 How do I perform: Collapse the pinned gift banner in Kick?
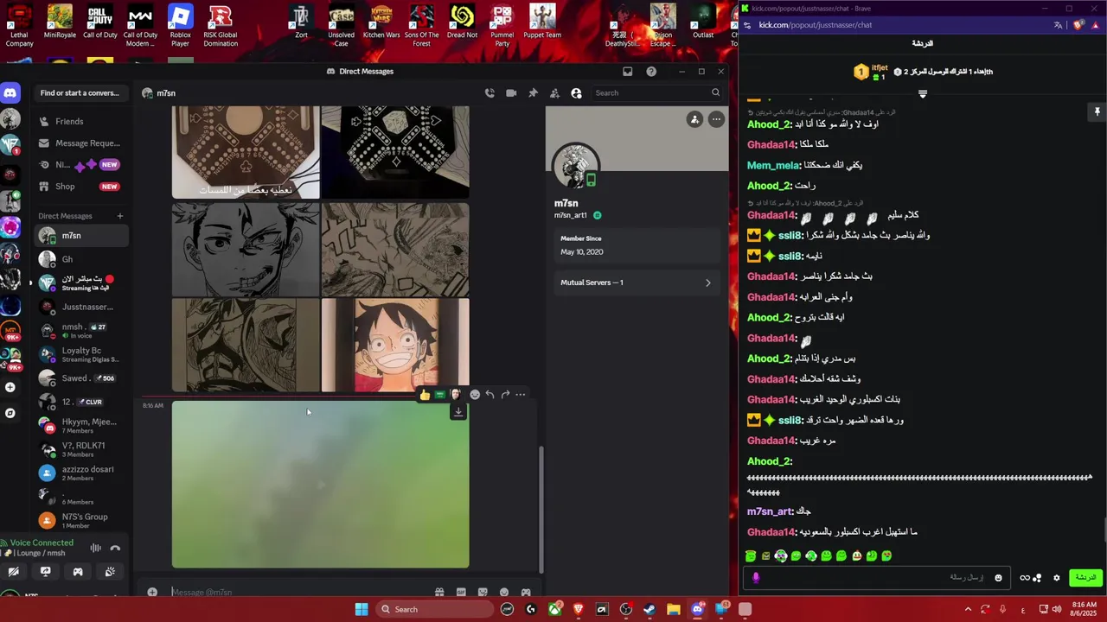[x=923, y=94]
